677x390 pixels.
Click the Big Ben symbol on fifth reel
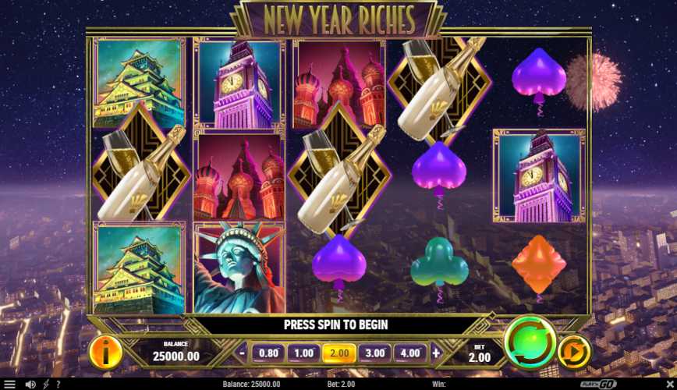click(539, 175)
